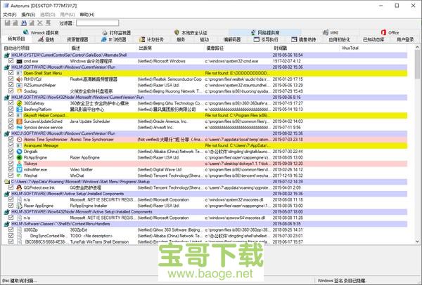This screenshot has width=422, height=285.
Task: Click the Autoruns title bar app icon
Action: (6, 6)
